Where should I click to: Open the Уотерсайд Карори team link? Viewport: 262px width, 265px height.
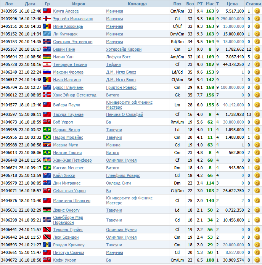point(124,49)
